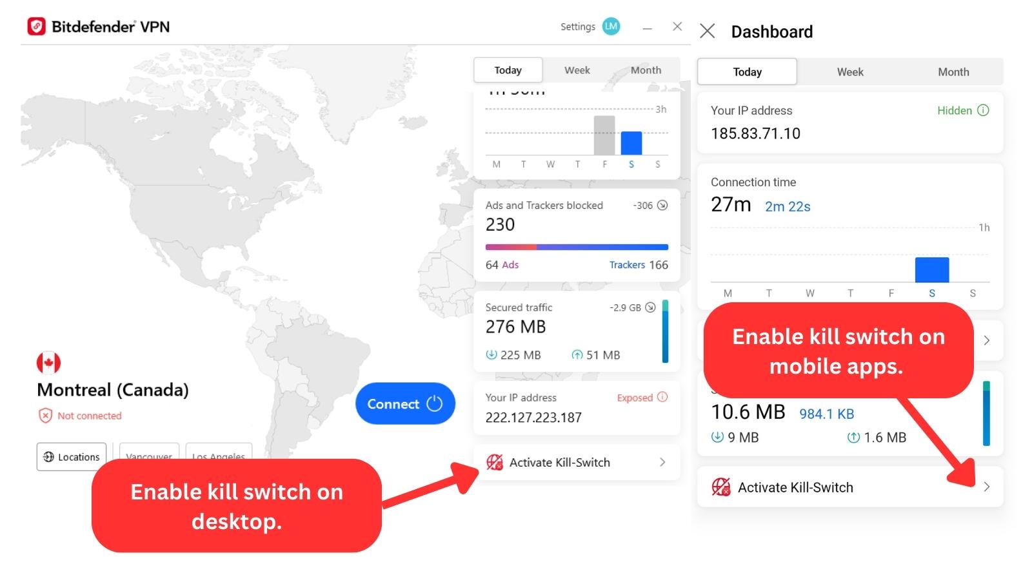Expand the mobile Kill-Switch chevron

tap(986, 487)
